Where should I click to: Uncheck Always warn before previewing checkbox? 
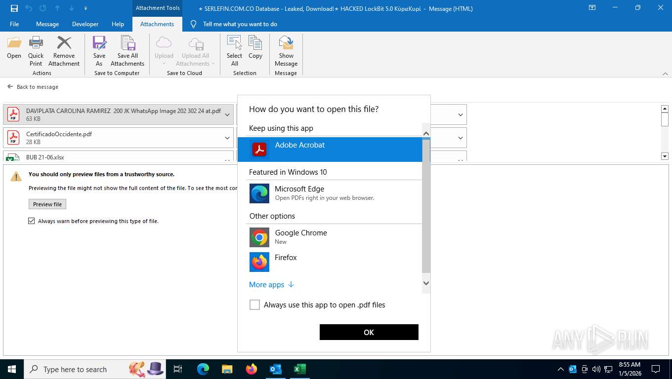[x=32, y=221]
